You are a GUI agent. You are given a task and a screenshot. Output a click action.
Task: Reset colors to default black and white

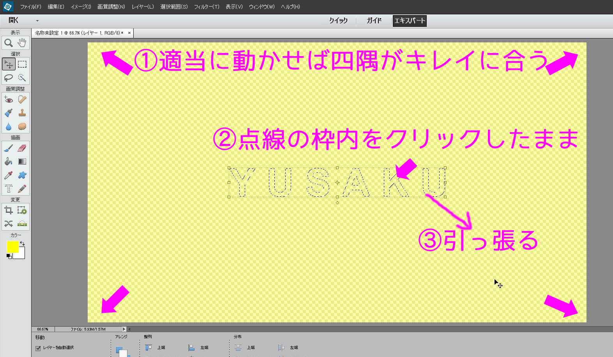tap(9, 256)
